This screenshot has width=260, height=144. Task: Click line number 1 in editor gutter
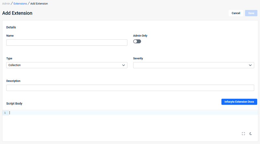pos(5,113)
